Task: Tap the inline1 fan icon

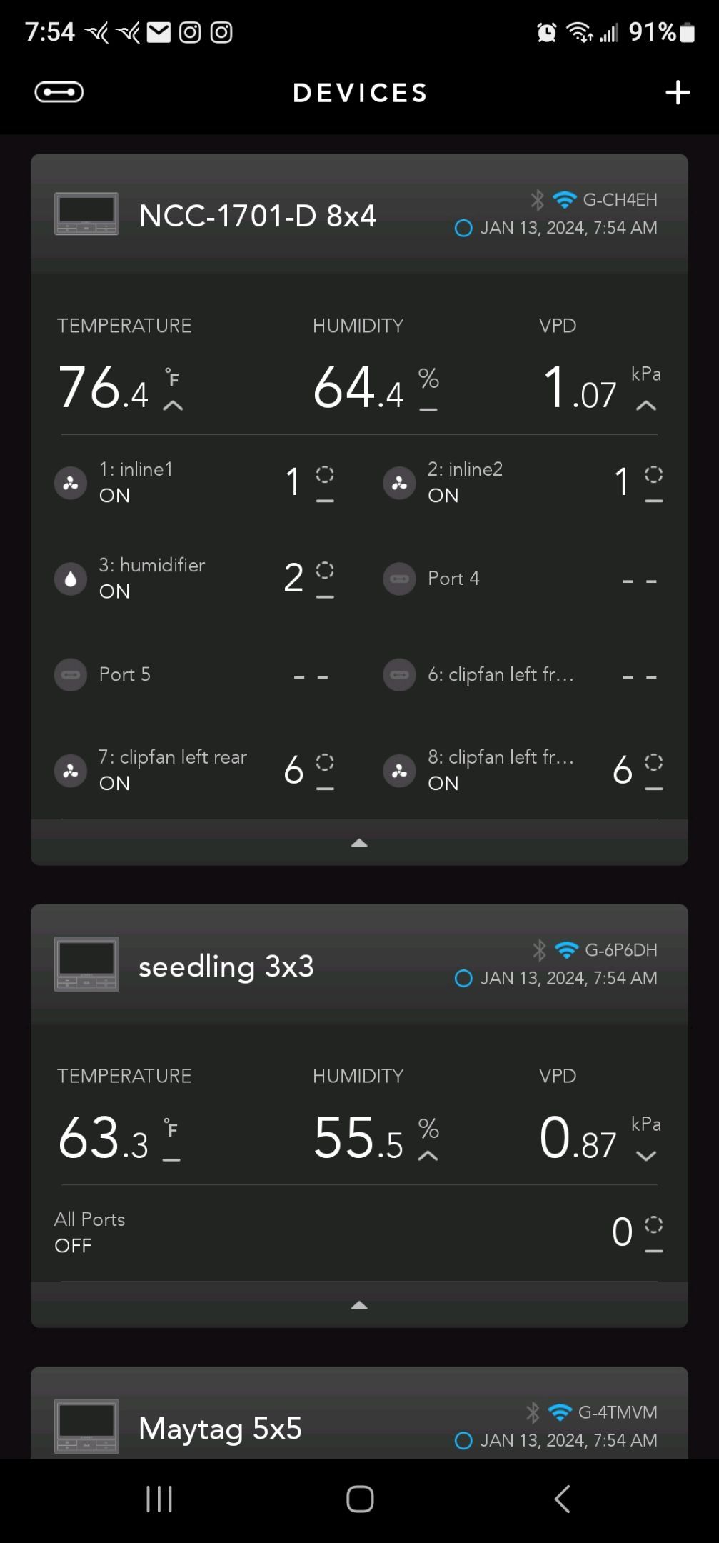Action: 71,483
